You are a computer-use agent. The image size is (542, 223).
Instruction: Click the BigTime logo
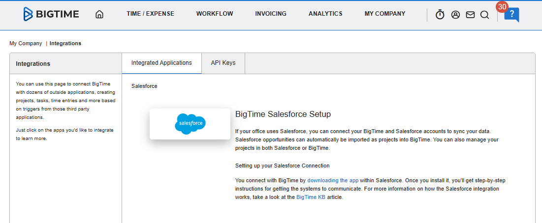pyautogui.click(x=51, y=14)
